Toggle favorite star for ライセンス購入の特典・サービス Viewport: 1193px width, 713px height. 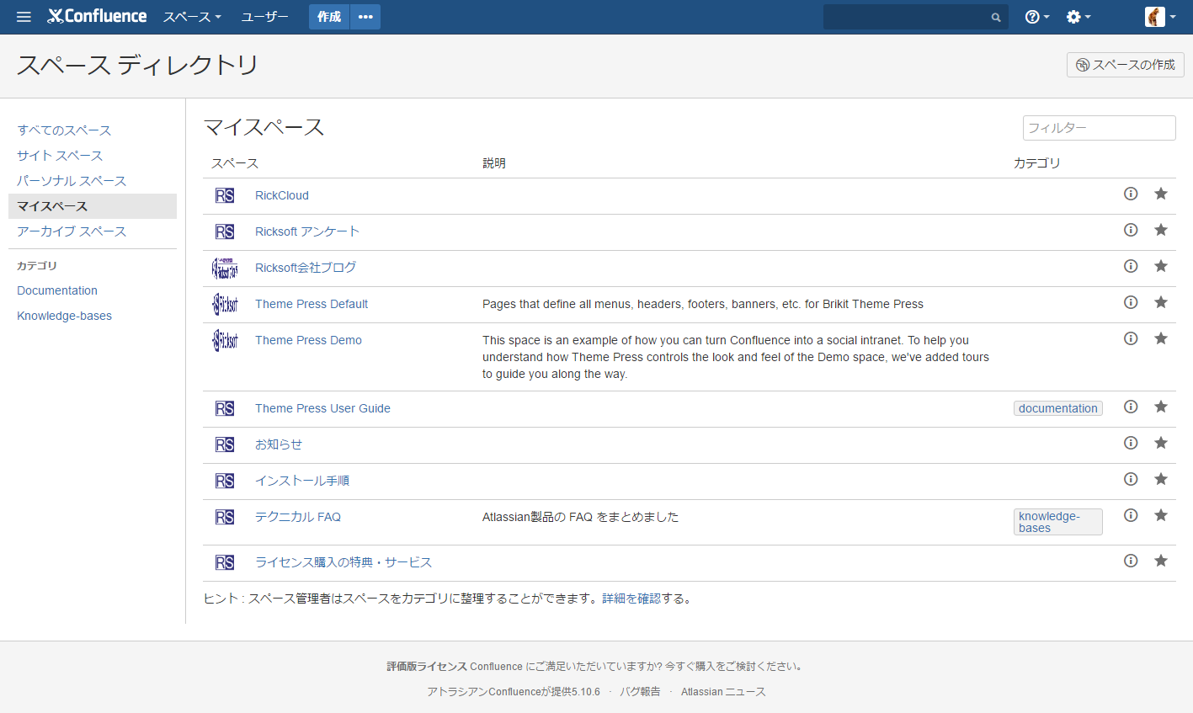point(1161,561)
